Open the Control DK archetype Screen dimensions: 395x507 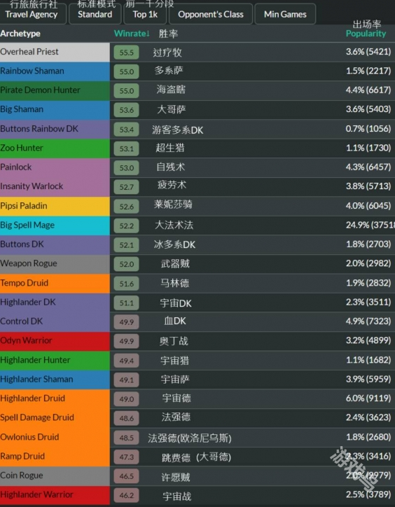click(55, 321)
